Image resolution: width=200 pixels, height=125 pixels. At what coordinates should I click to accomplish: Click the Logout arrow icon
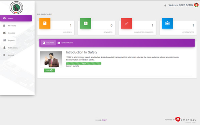click(4, 55)
